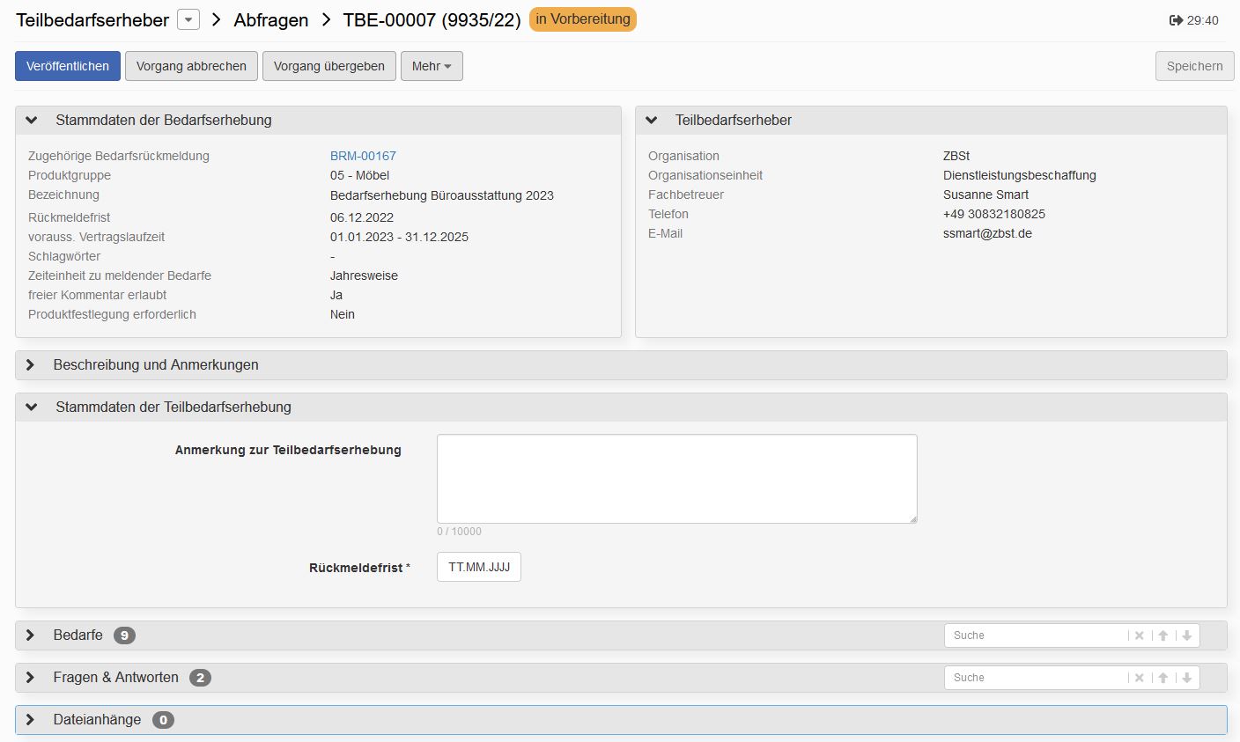The width and height of the screenshot is (1240, 742).
Task: Click the Rückmeldefrist date input field
Action: coord(478,567)
